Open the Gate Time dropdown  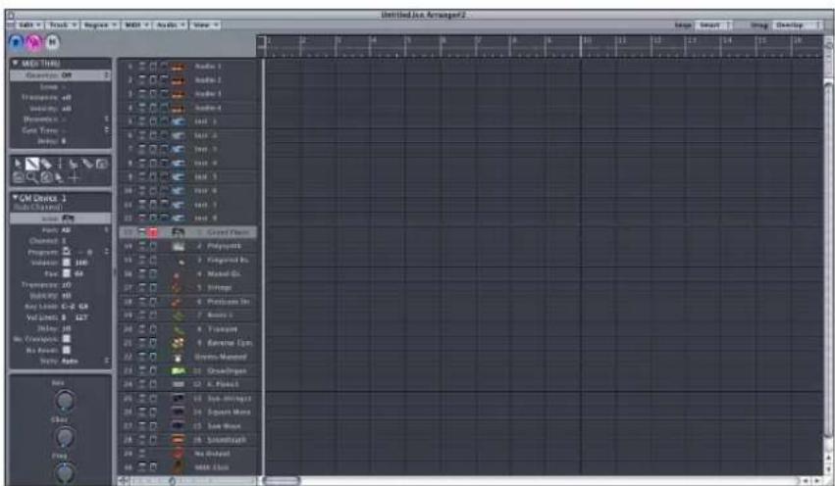click(107, 130)
